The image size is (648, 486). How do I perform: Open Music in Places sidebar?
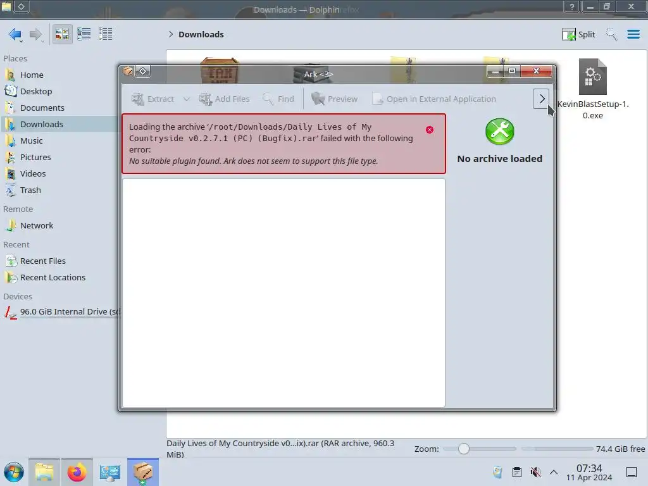point(31,141)
